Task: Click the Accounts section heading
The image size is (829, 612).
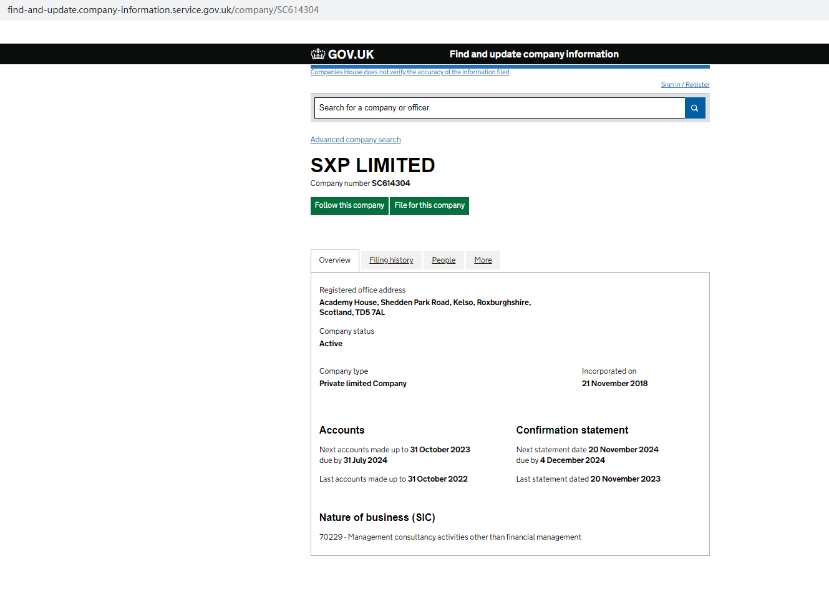Action: [342, 430]
